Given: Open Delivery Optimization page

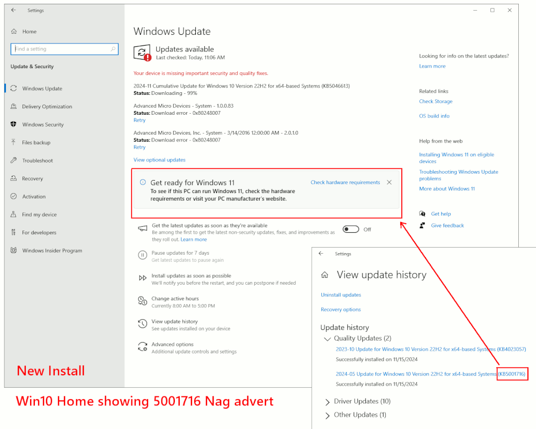Looking at the screenshot, I should click(x=47, y=107).
